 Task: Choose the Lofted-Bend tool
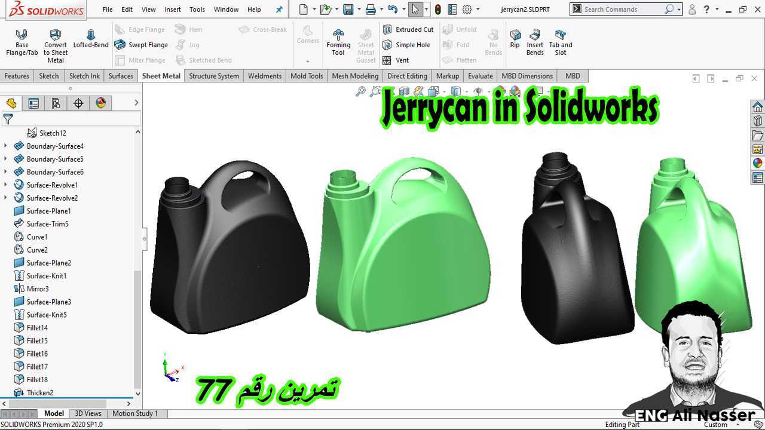(x=91, y=39)
